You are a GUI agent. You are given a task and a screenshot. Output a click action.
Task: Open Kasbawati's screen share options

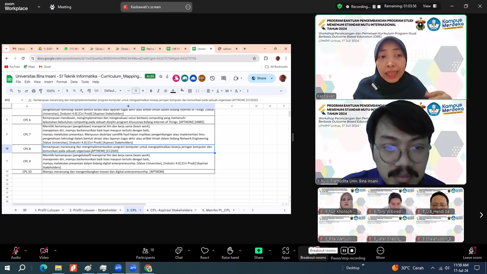[x=188, y=7]
